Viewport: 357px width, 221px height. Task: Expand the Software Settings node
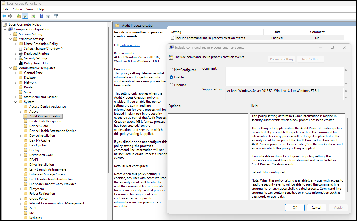tap(10, 34)
